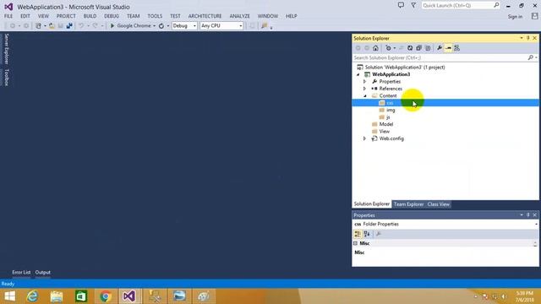
Task: Toggle Preview Selected Items button
Action: (x=448, y=48)
